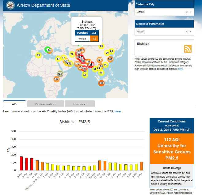Follow the particle pollution 'here' link
Screen dimensions: 202x195
pyautogui.click(x=181, y=69)
